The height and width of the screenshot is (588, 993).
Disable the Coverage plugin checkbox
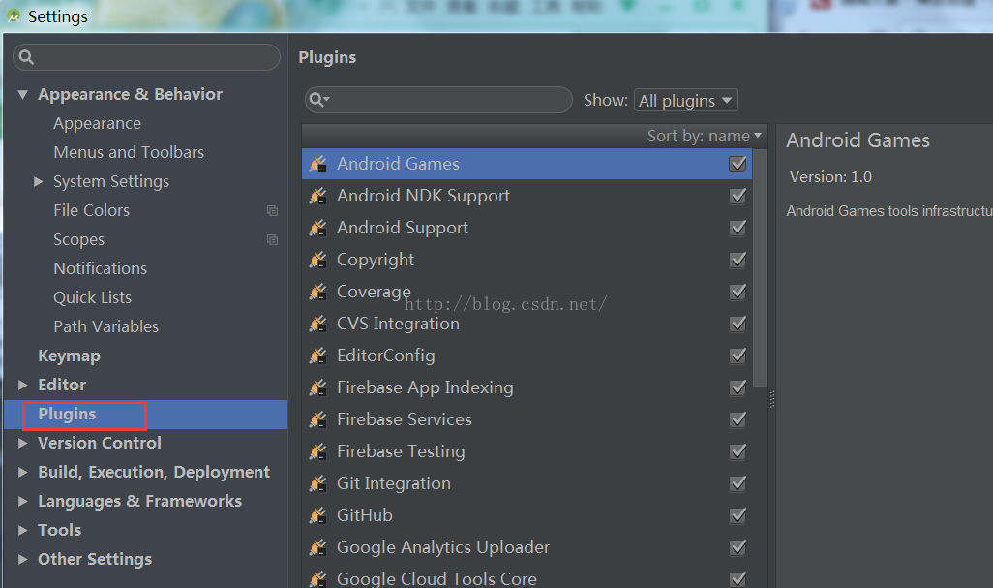click(x=737, y=292)
